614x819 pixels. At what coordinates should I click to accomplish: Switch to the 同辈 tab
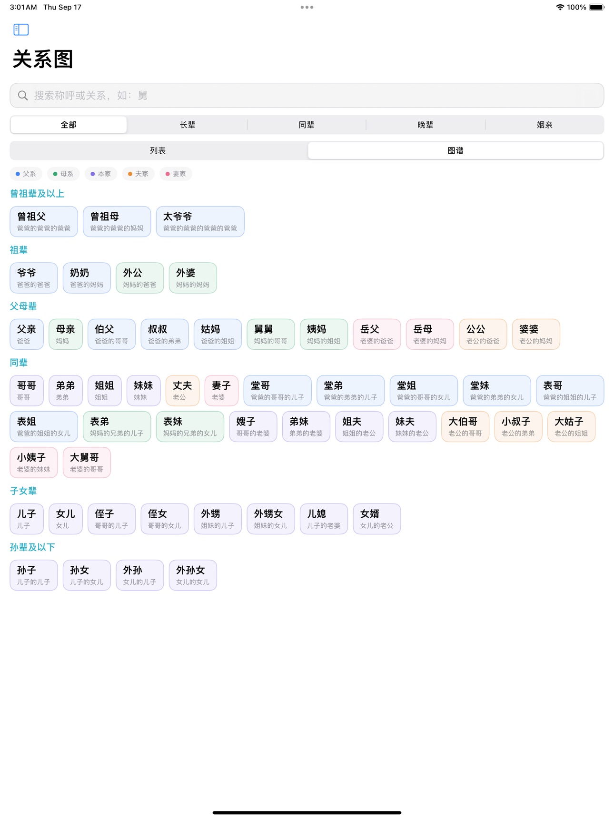(x=307, y=125)
